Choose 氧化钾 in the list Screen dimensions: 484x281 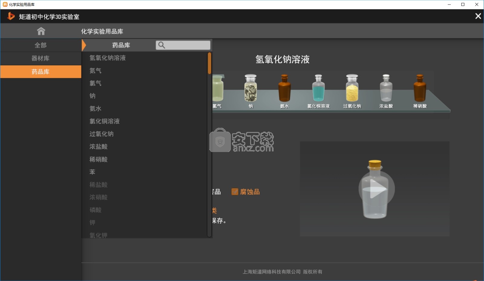98,235
